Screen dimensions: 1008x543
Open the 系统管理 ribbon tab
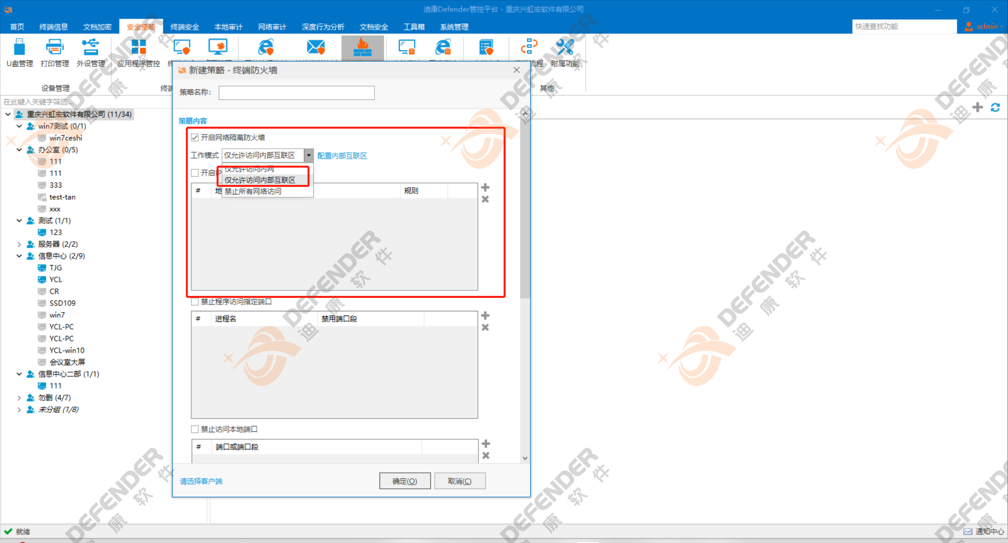454,27
